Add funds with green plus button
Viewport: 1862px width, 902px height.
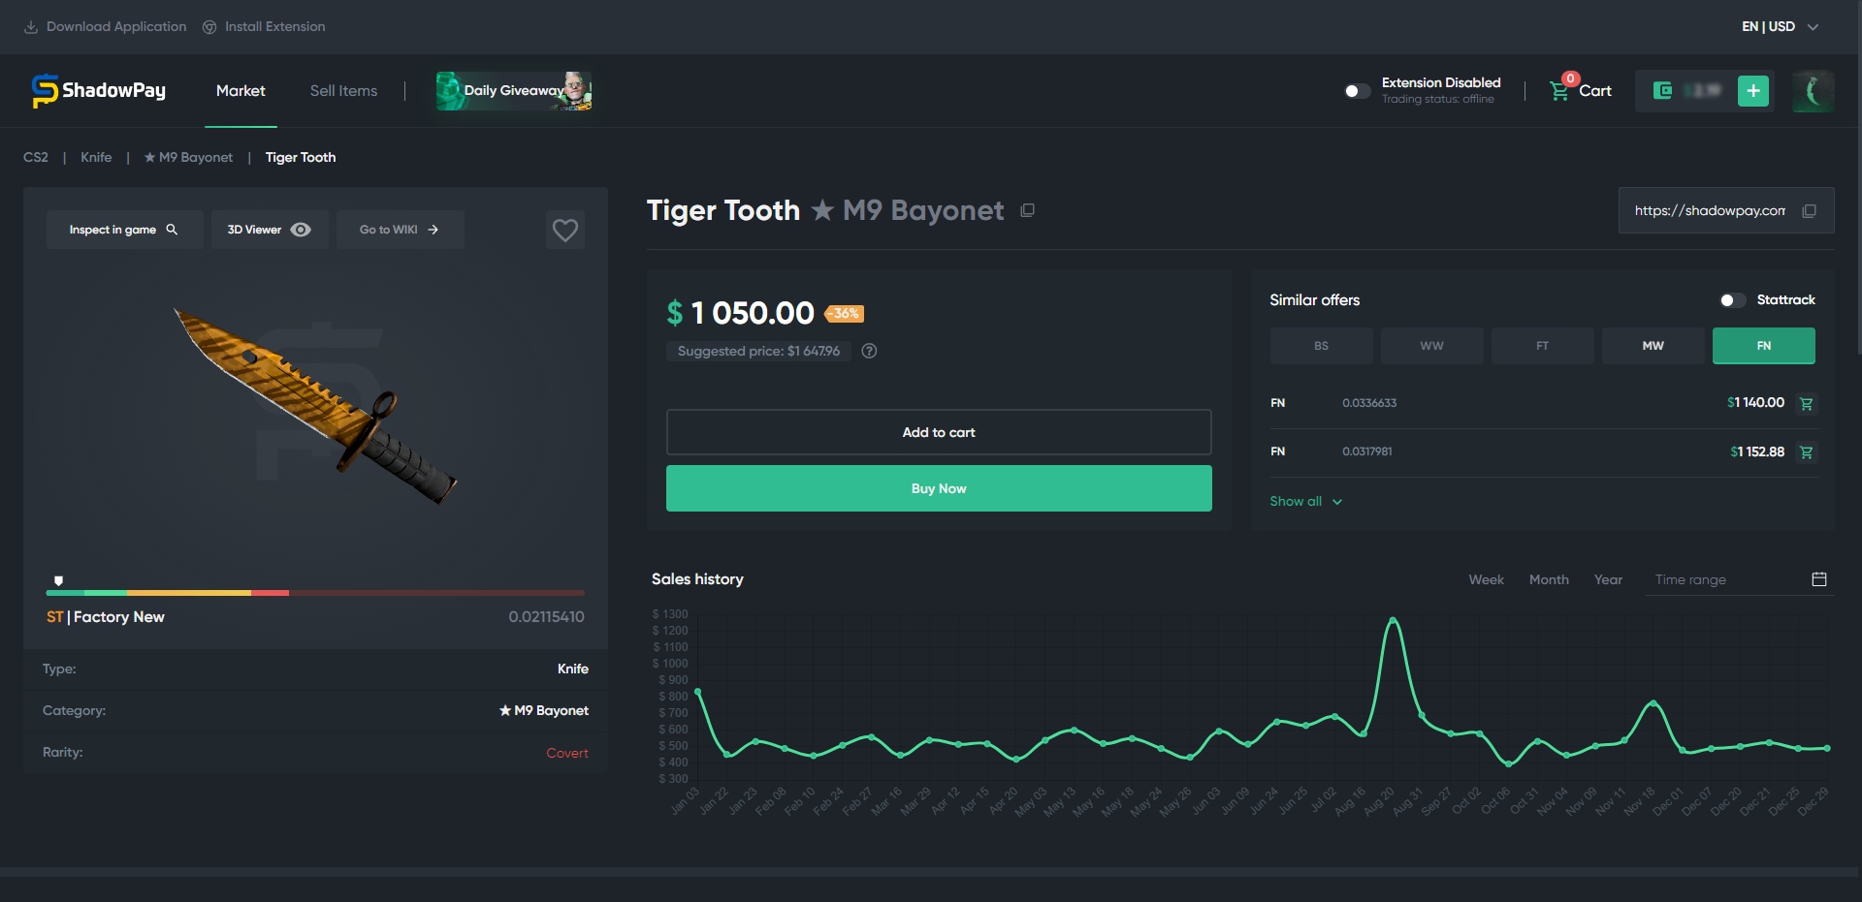[1753, 91]
